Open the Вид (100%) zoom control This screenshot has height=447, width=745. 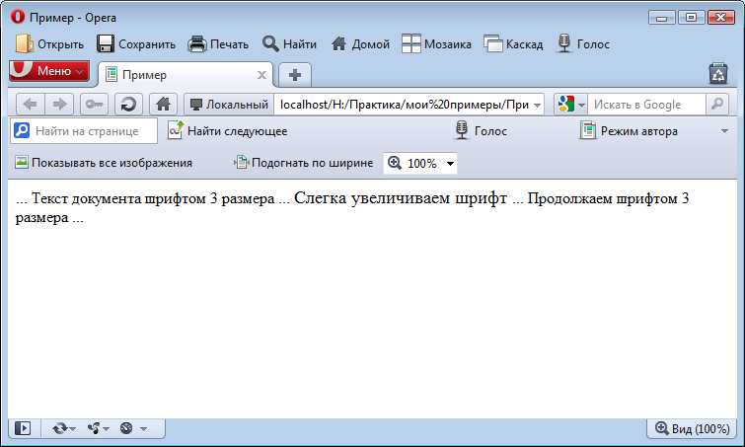tap(692, 429)
